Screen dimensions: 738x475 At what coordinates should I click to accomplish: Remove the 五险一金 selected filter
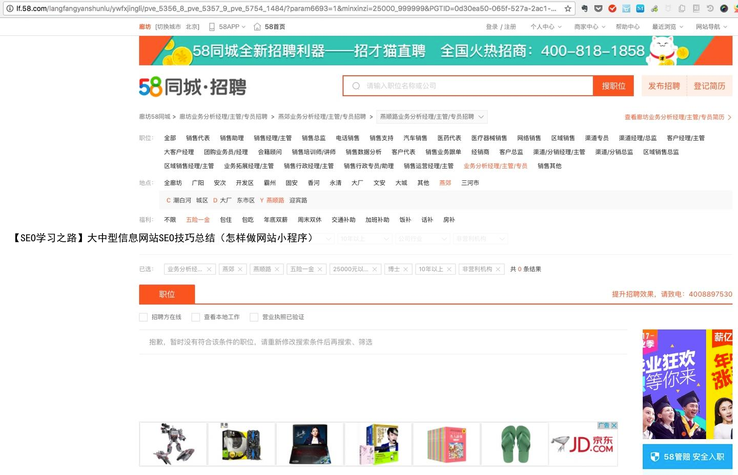pyautogui.click(x=320, y=269)
